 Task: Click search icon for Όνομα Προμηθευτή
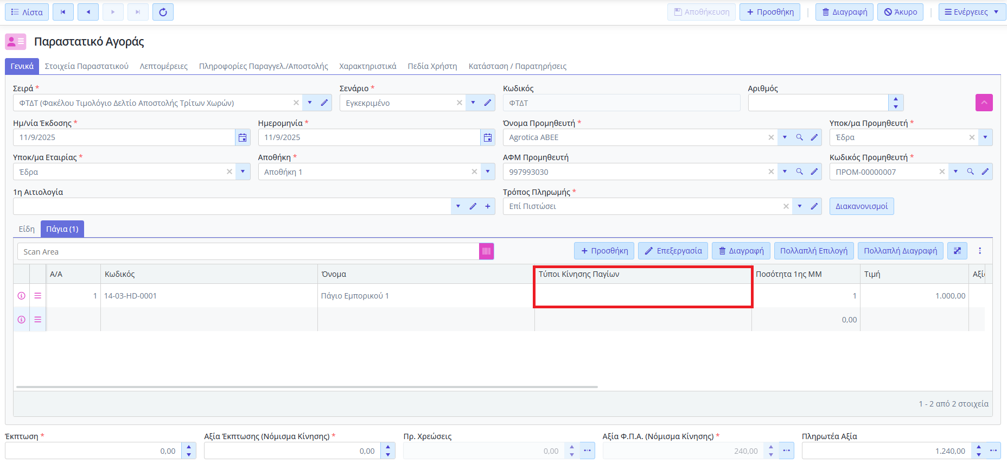tap(799, 138)
